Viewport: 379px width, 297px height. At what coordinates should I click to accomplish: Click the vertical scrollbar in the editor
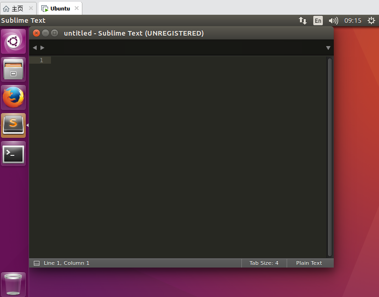[330, 157]
